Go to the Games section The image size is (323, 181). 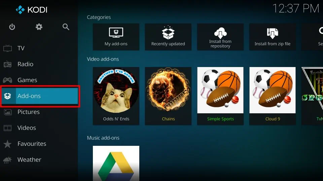tap(39, 80)
